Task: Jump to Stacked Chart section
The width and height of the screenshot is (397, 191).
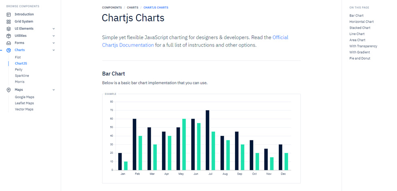Action: click(x=360, y=28)
